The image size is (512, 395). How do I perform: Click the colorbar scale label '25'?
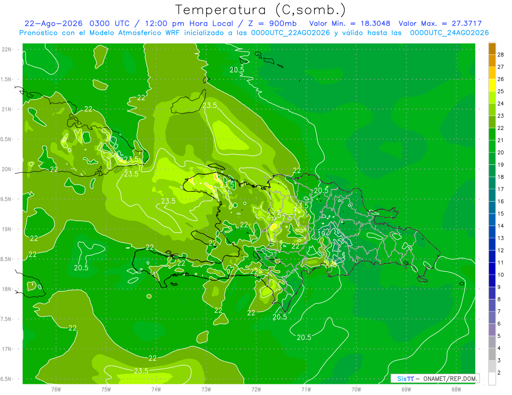pos(501,91)
